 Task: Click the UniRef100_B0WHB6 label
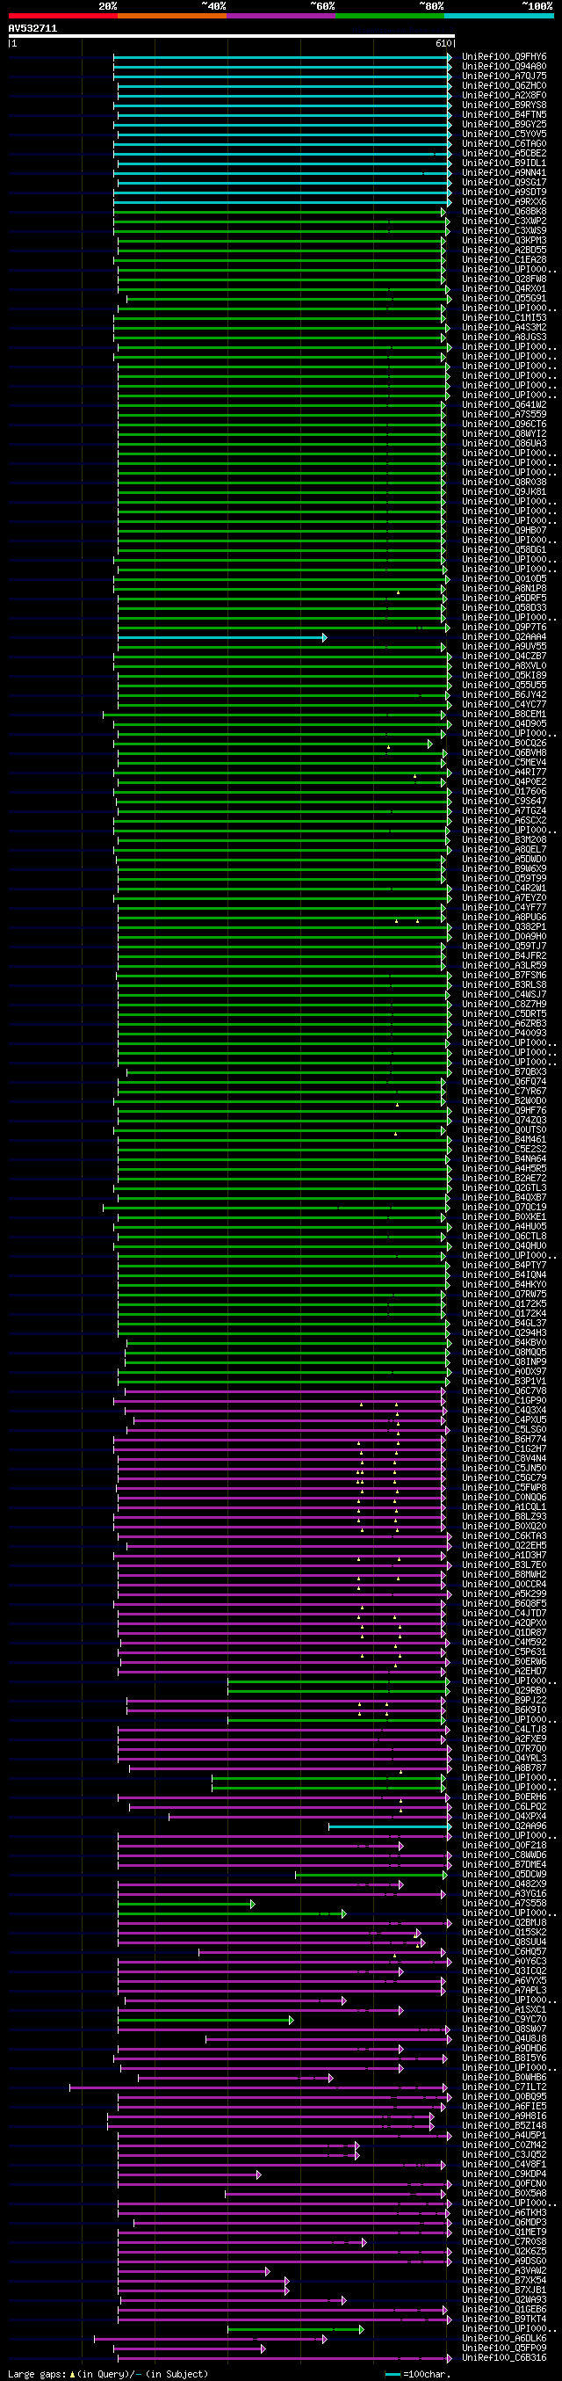[x=504, y=2078]
